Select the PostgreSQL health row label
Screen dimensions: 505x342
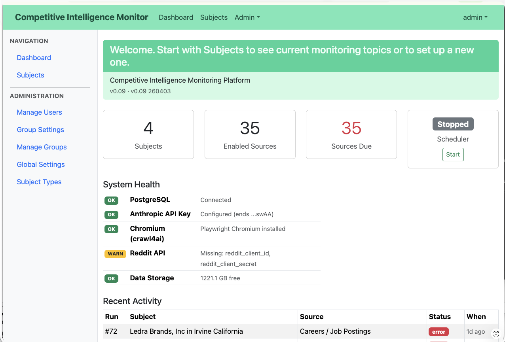pos(150,200)
